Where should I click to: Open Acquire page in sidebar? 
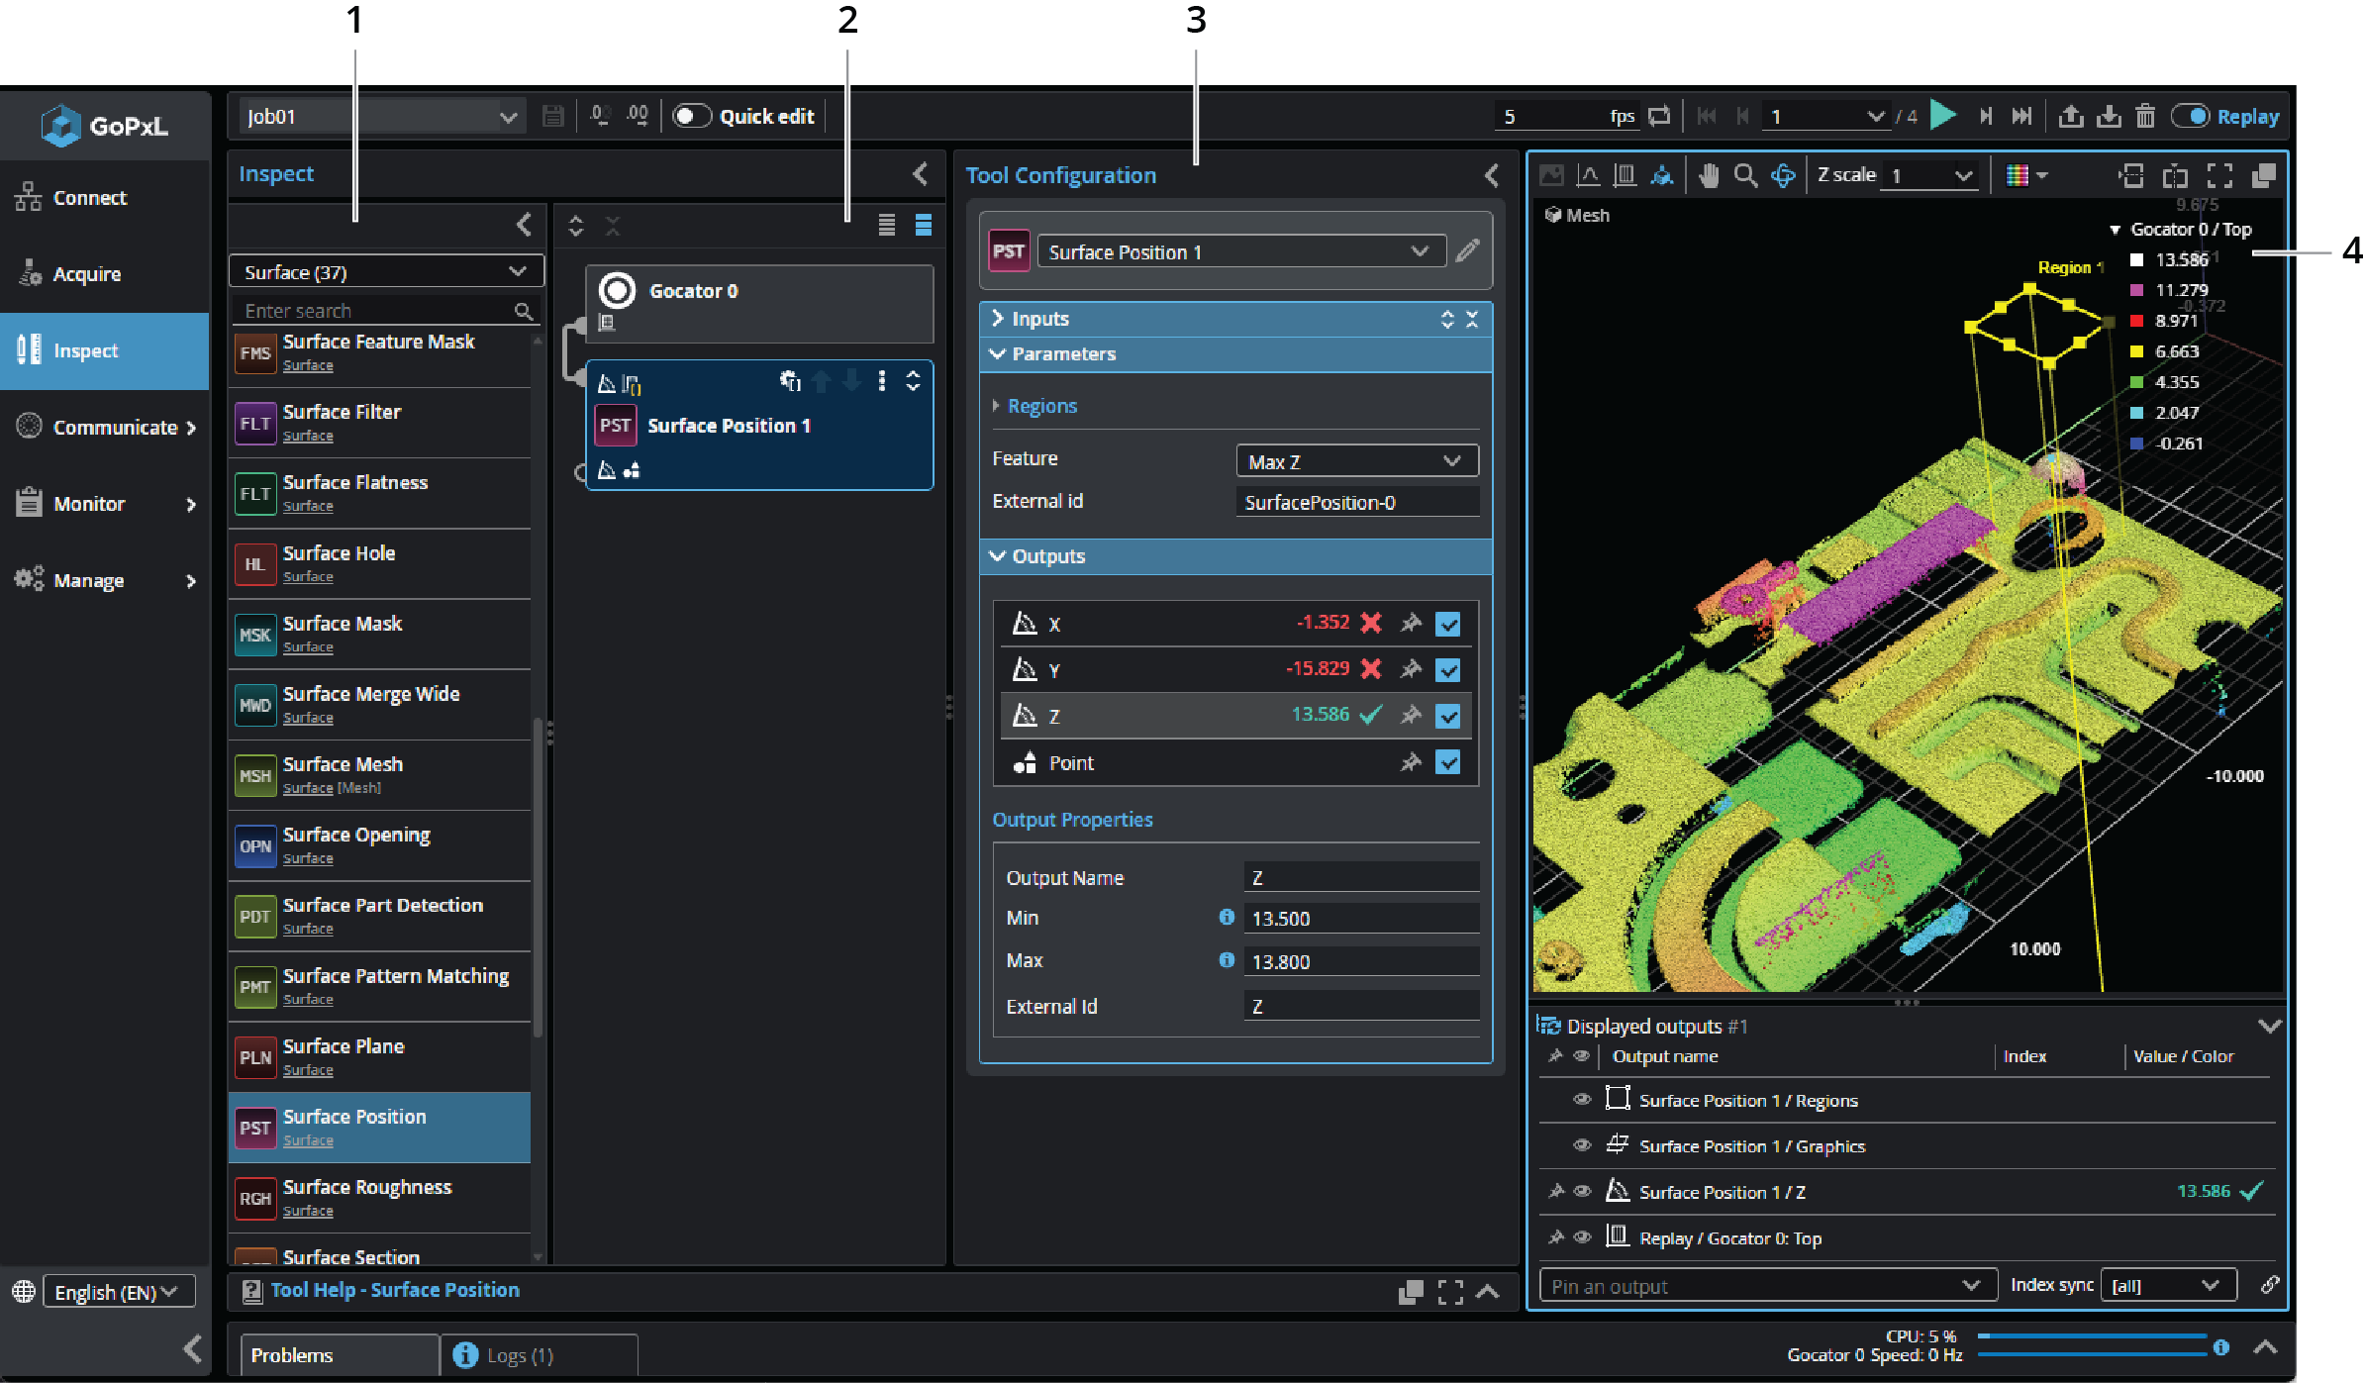[87, 274]
